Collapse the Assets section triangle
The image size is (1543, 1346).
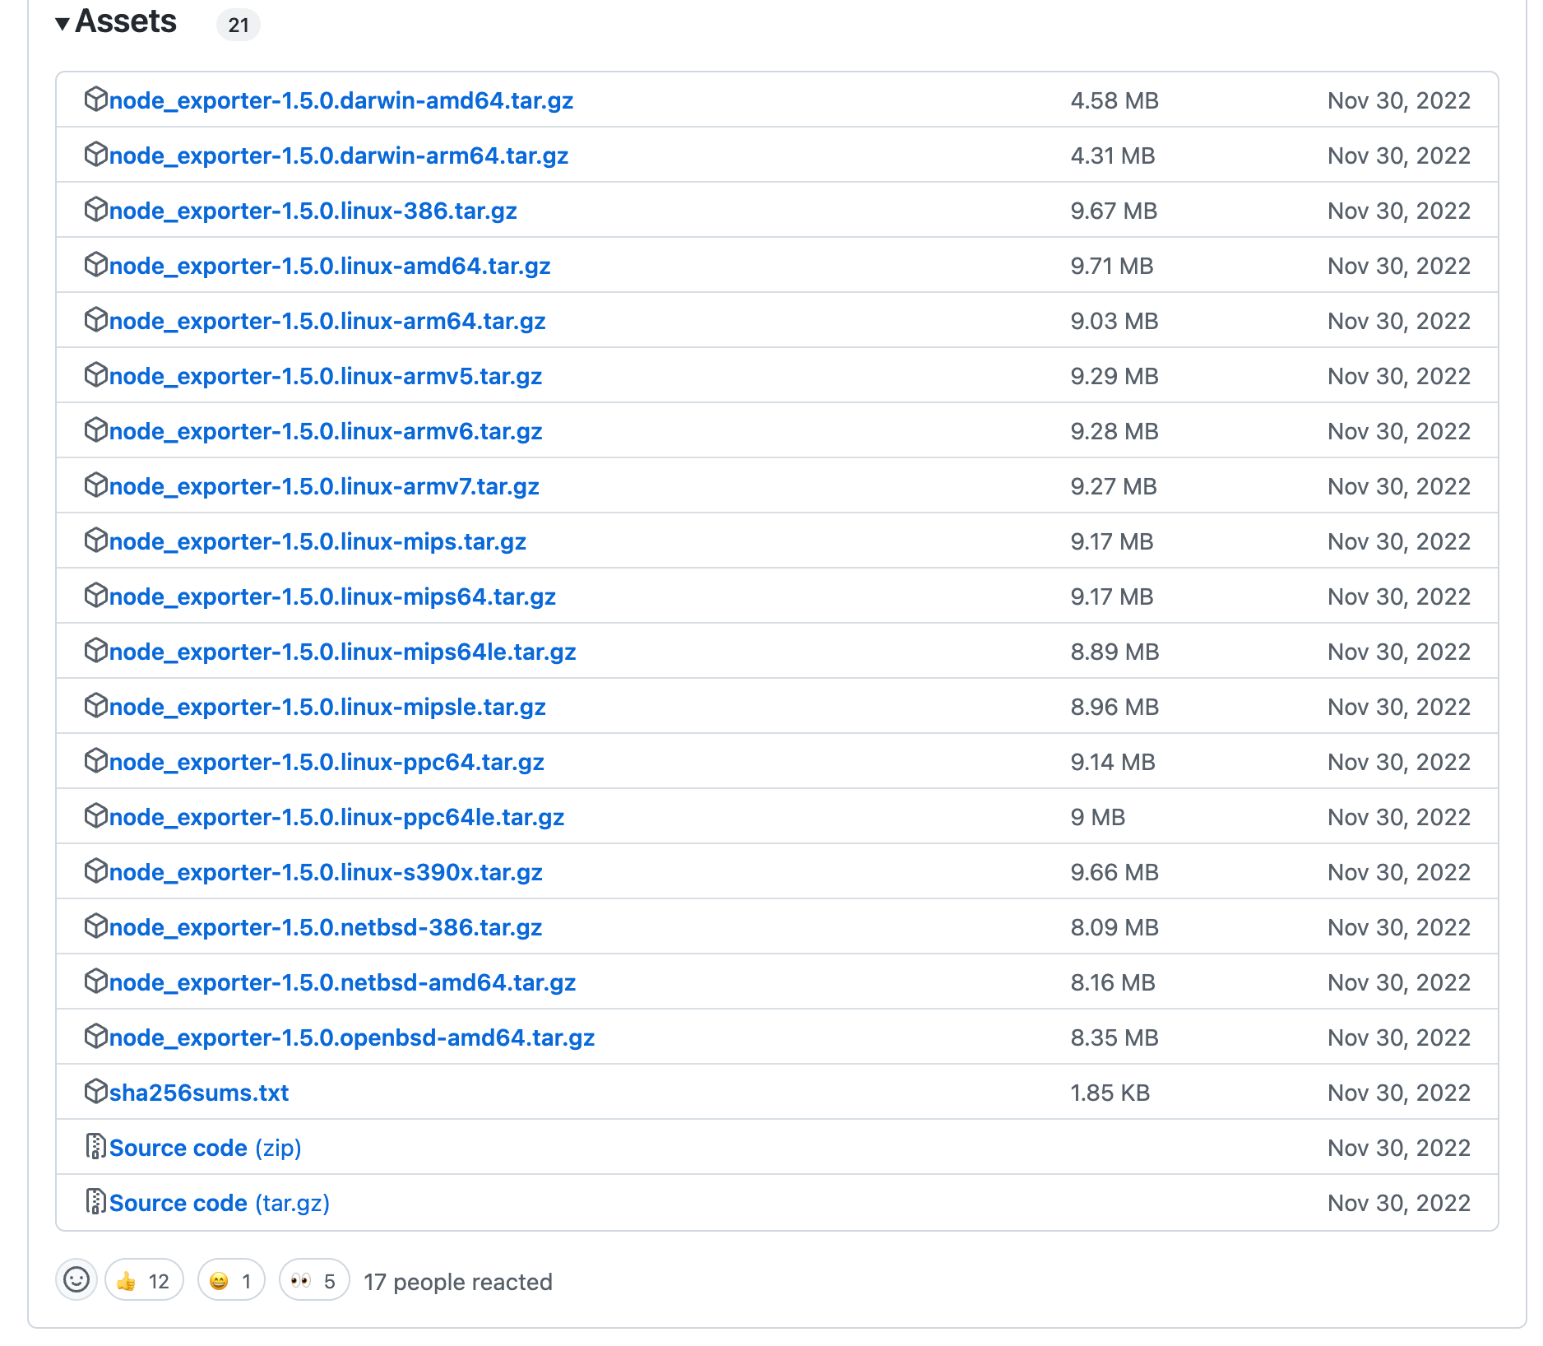point(62,24)
